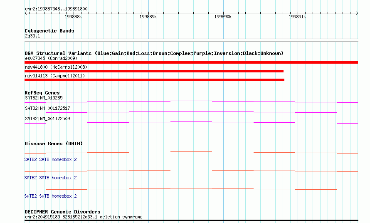Open the second SATB2|SATB homeobox 2 link
Image resolution: width=370 pixels, height=223 pixels.
(50, 178)
